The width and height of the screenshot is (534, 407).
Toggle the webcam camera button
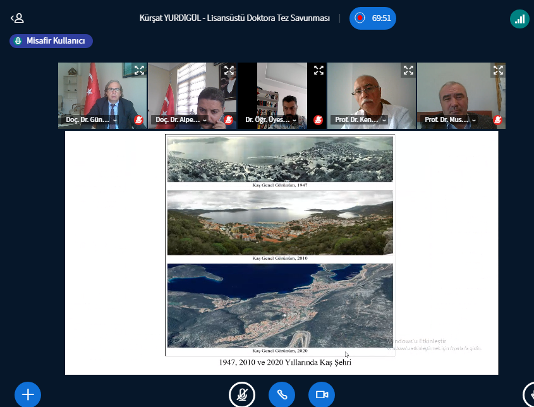pos(321,394)
